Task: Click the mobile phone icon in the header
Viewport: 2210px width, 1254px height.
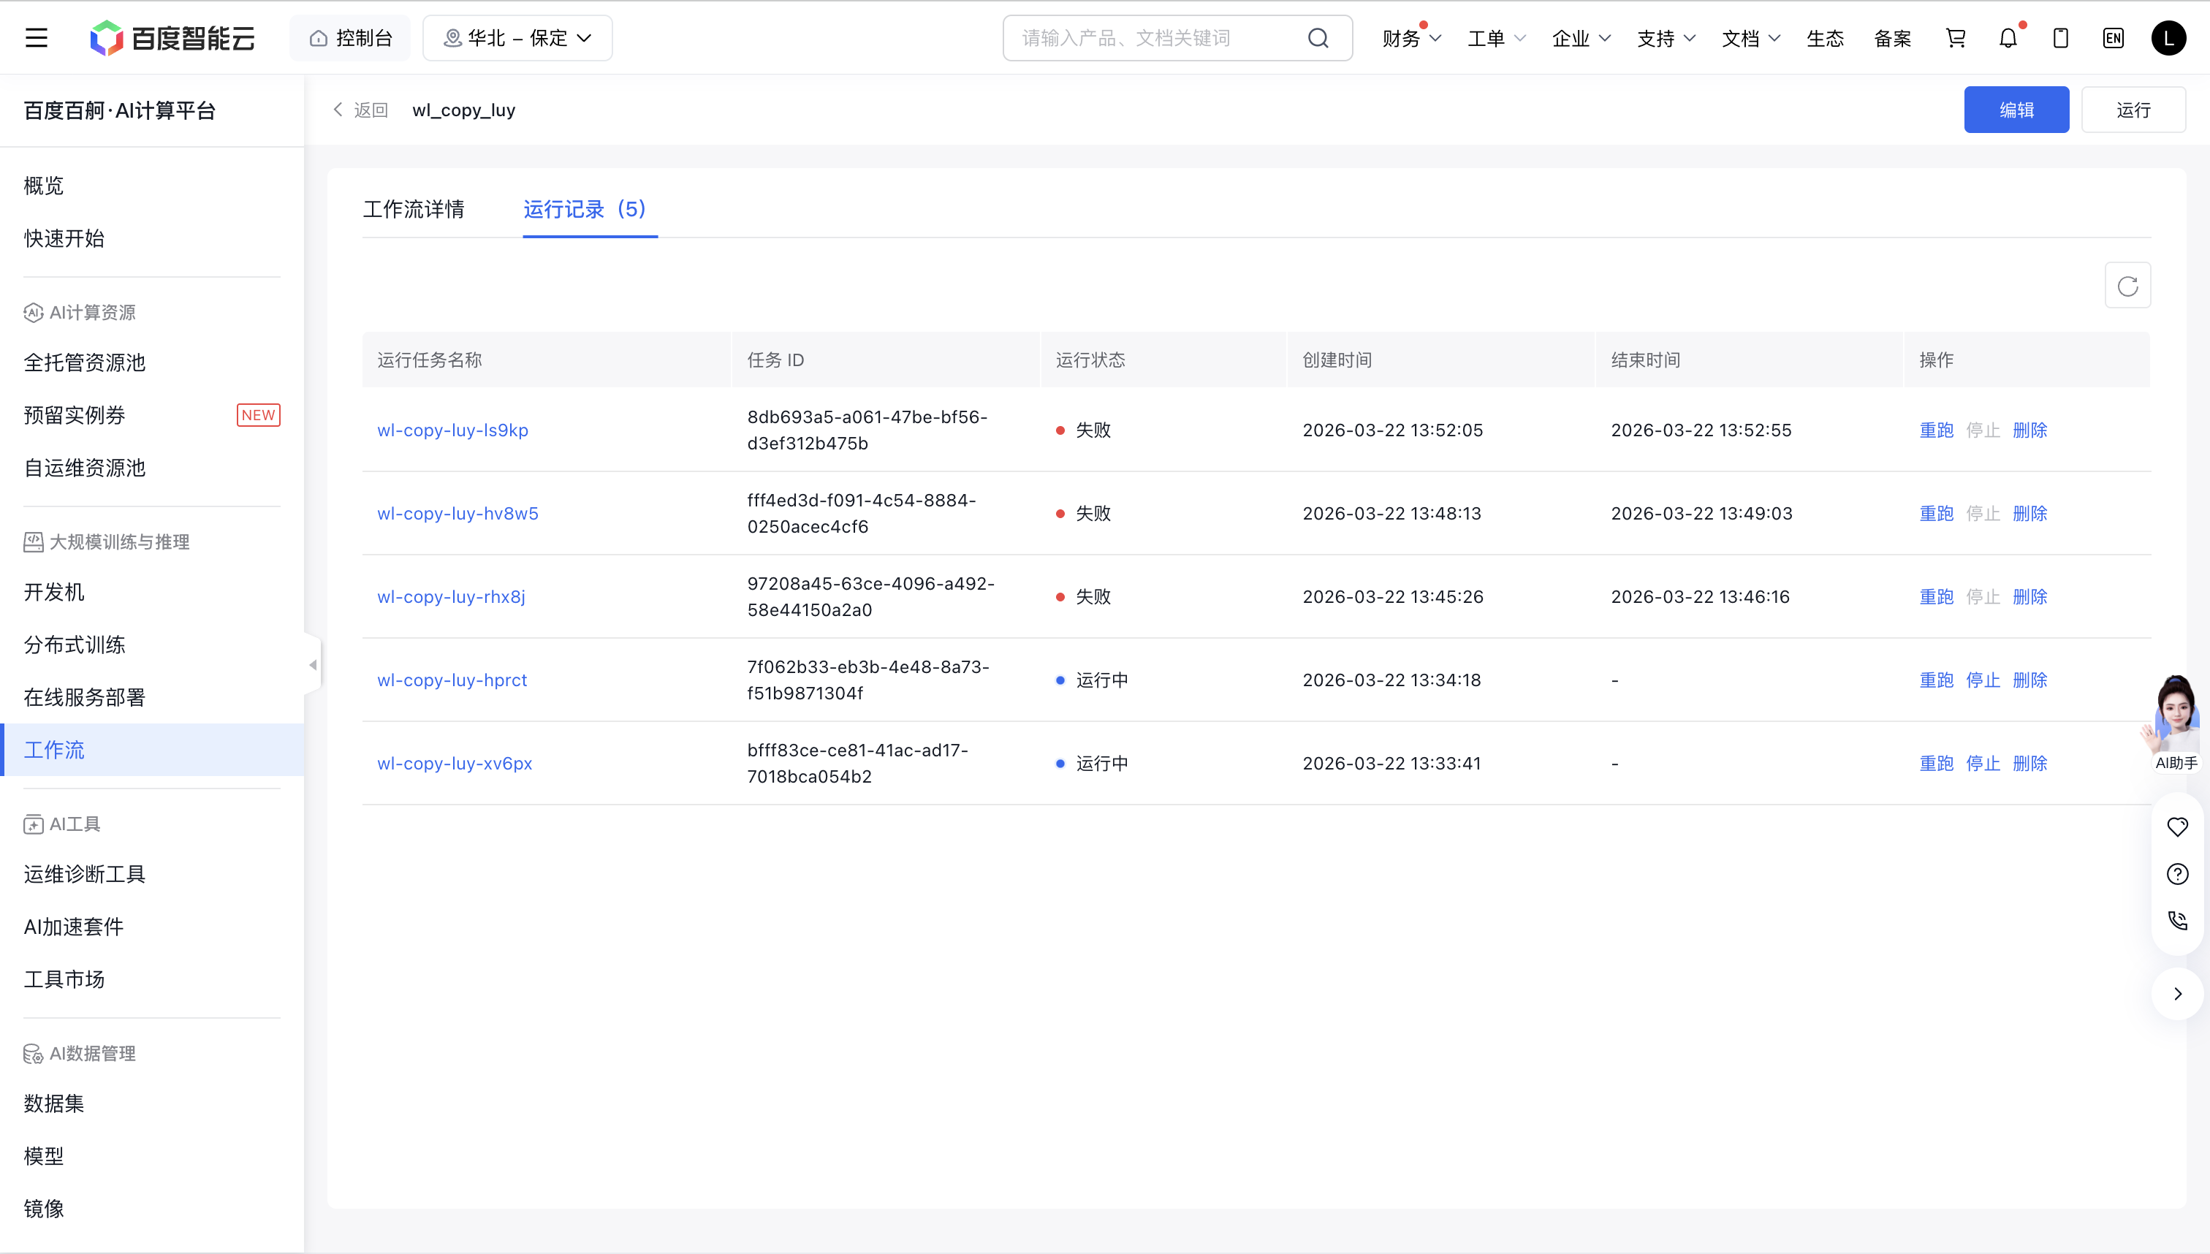Action: click(x=2060, y=38)
